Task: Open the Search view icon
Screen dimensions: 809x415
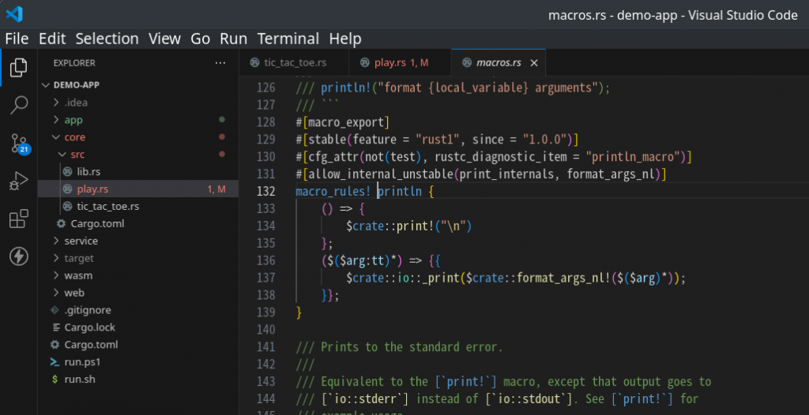Action: [x=19, y=105]
